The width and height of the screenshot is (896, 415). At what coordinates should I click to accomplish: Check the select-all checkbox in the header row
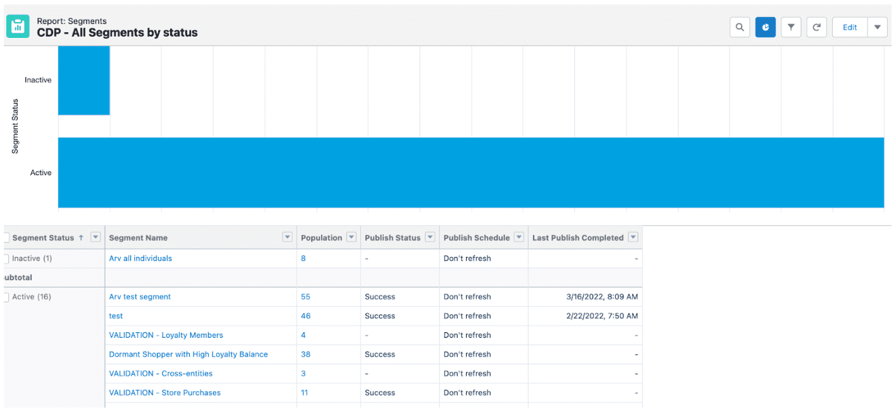(5, 237)
